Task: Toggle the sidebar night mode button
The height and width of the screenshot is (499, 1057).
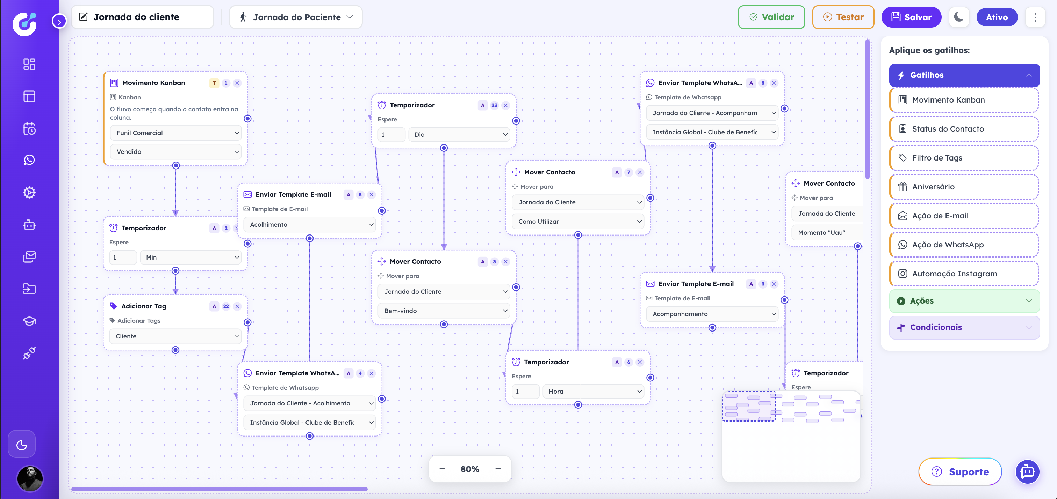Action: pos(22,444)
